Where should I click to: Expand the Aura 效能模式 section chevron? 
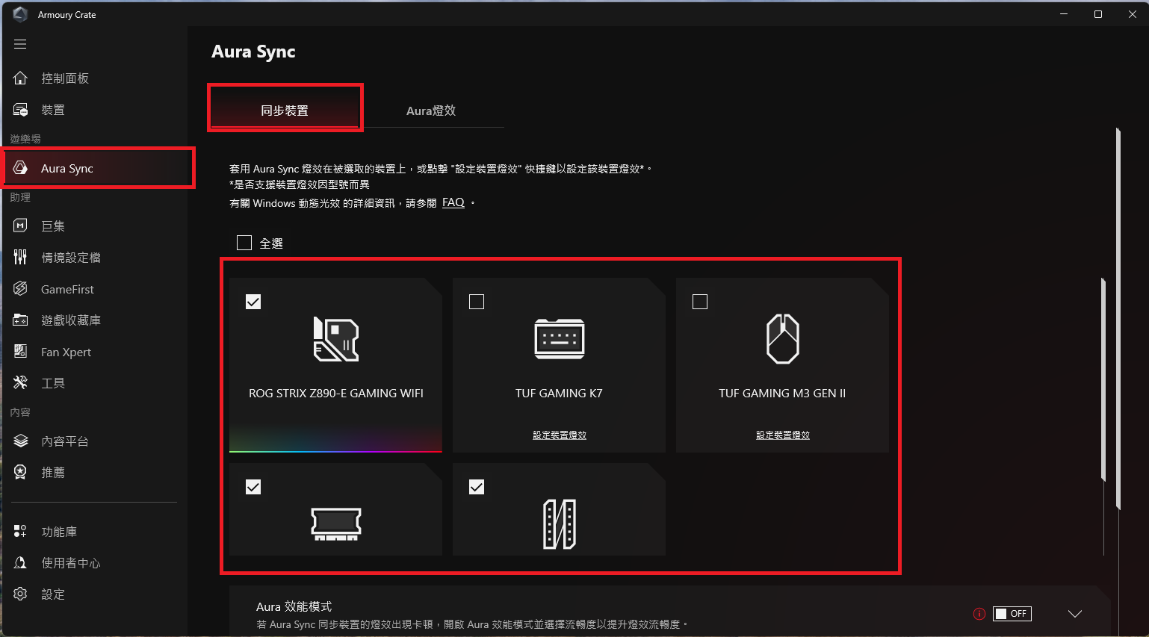tap(1075, 614)
